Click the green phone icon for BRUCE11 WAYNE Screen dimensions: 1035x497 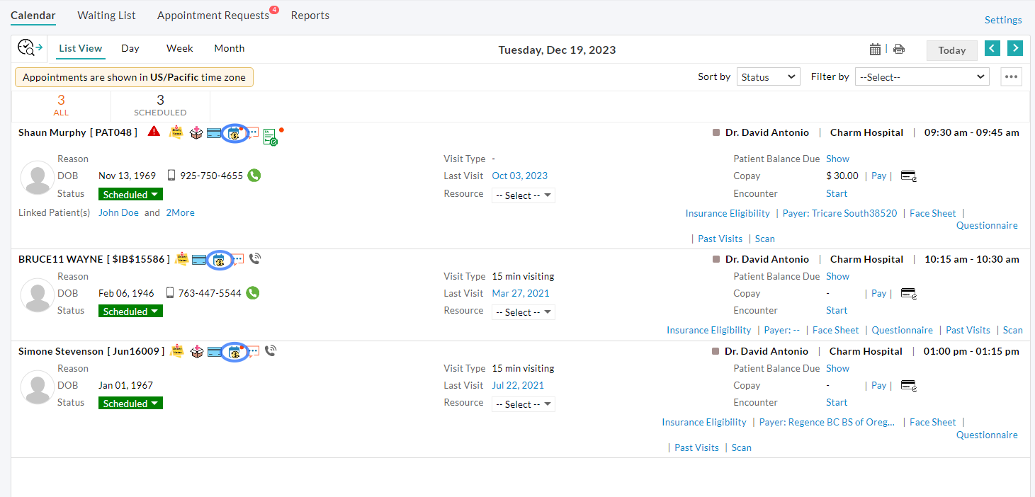coord(252,292)
